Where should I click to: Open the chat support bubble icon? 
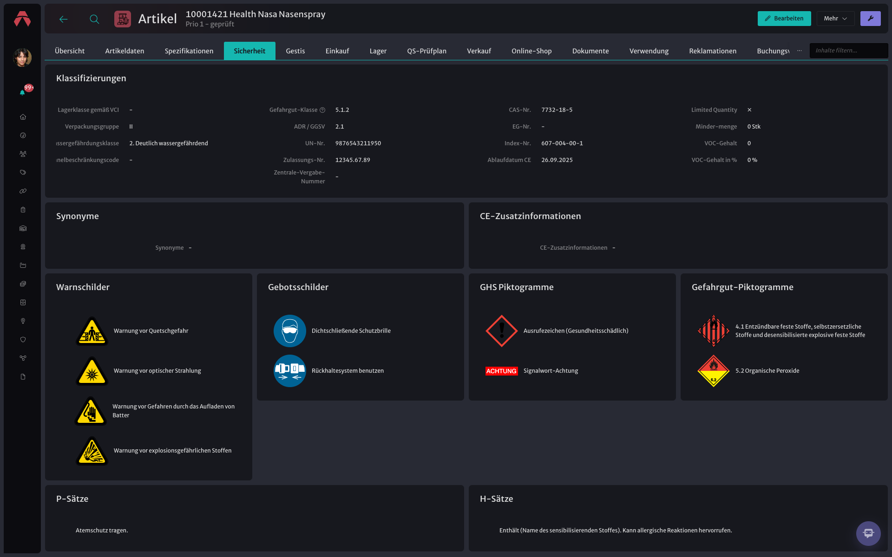click(x=868, y=533)
